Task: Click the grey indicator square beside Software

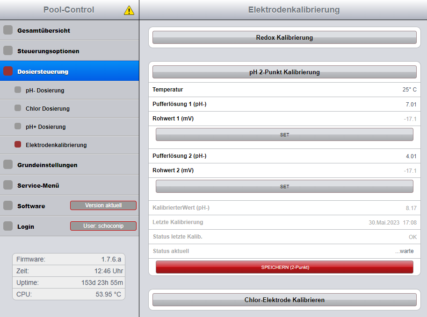Action: (8, 205)
